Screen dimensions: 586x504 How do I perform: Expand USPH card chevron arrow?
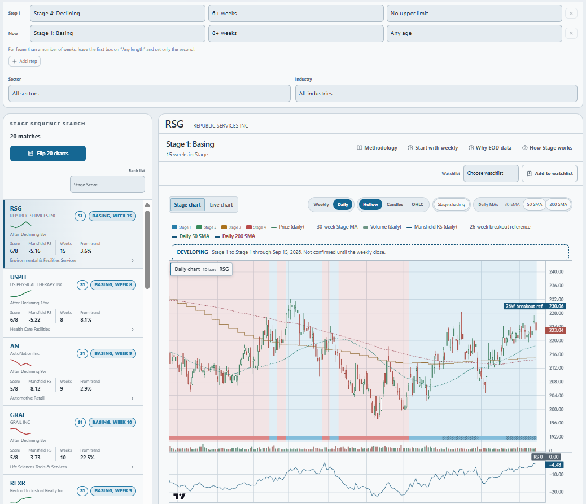[132, 329]
